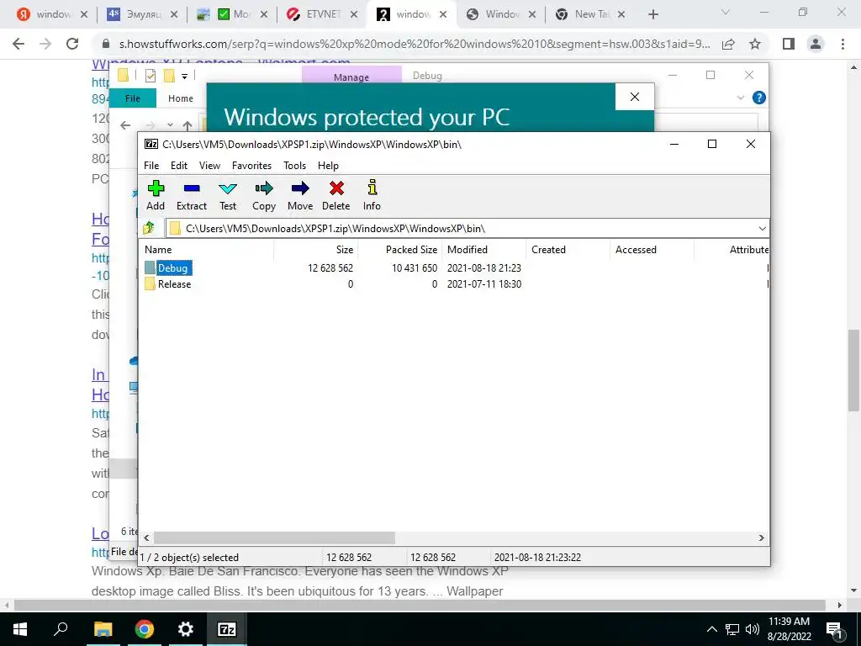Click File Explorer help question icon
The image size is (861, 646).
759,98
